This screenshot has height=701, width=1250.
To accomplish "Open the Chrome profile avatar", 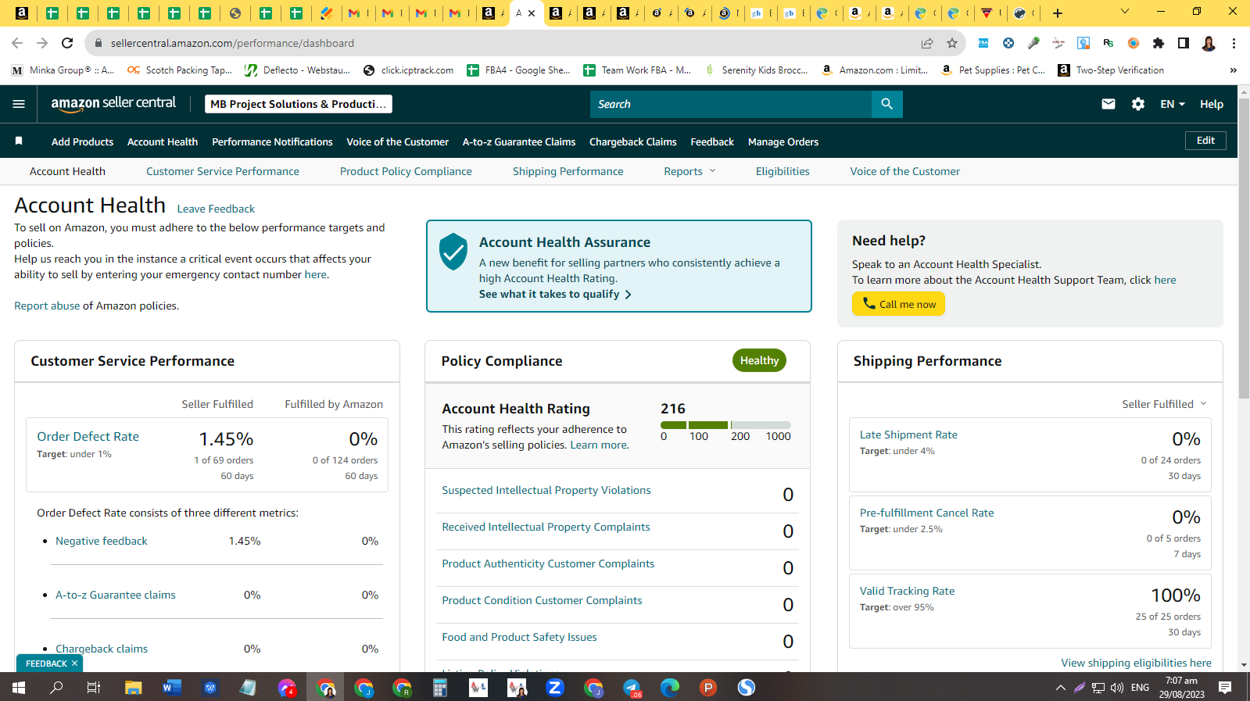I will pos(1209,43).
